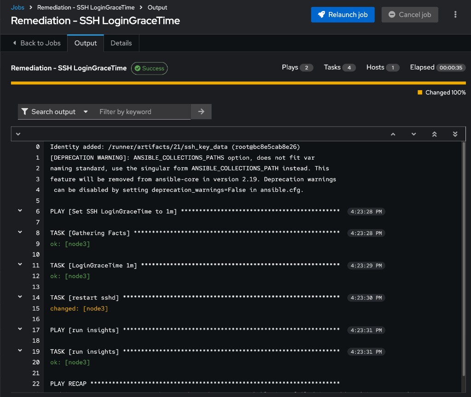Click the Elapsed time 00:00:35 badge
The width and height of the screenshot is (471, 397).
click(451, 68)
